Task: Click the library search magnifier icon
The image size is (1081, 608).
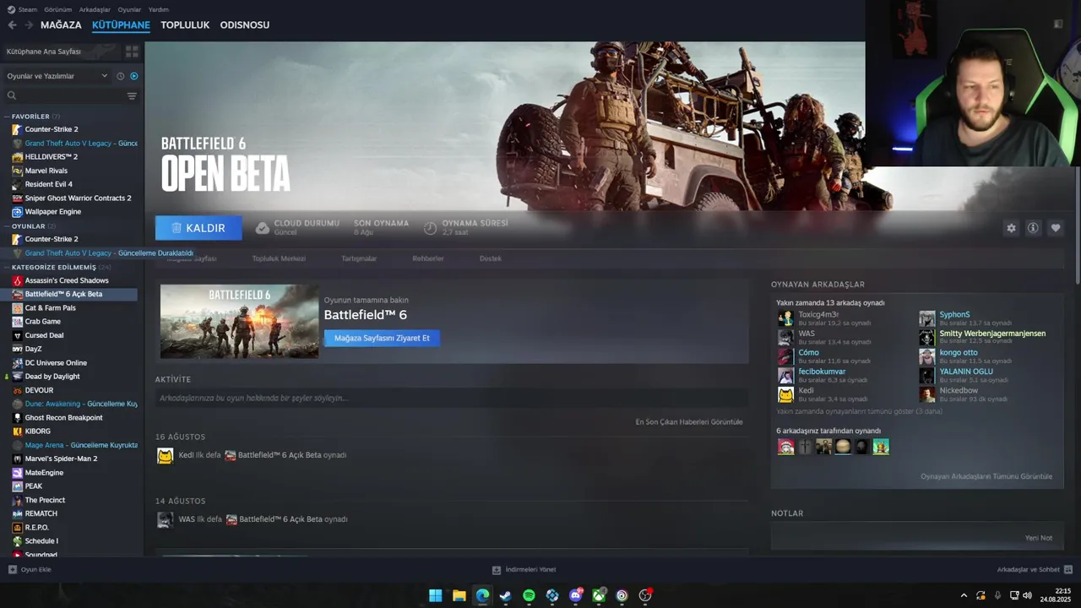Action: [12, 95]
